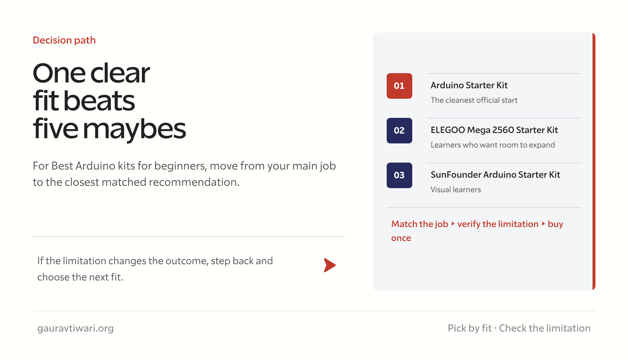
Task: Click 'Learners who want room to expand' subtitle
Action: [x=493, y=145]
